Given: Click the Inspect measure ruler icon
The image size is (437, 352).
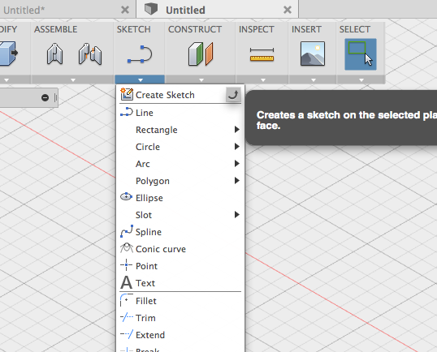Looking at the screenshot, I should pyautogui.click(x=262, y=54).
